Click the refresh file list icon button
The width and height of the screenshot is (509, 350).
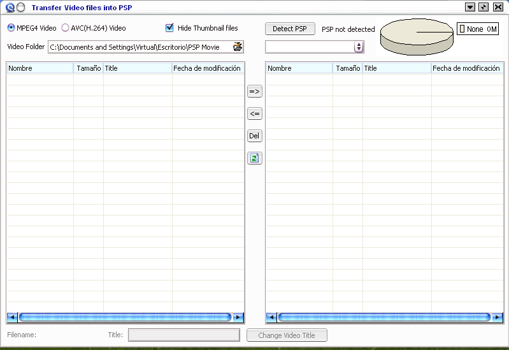(x=255, y=158)
